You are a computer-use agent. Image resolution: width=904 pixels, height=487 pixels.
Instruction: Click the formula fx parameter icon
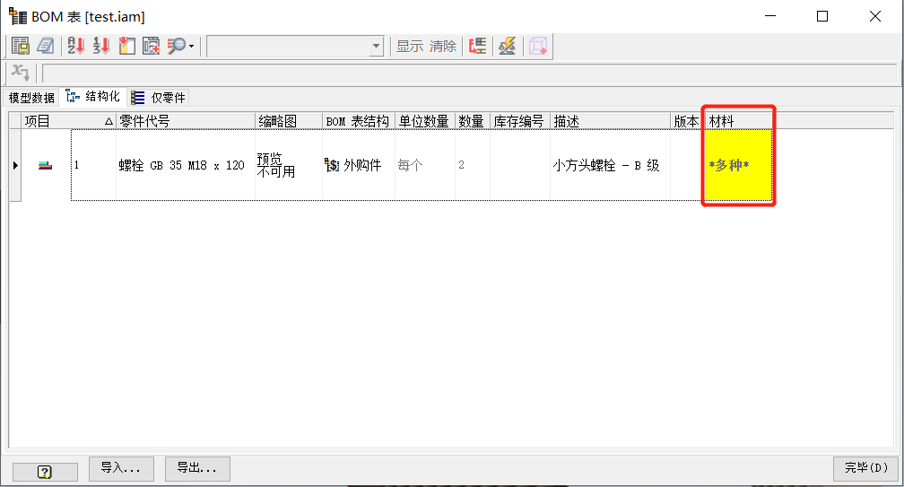click(x=20, y=73)
